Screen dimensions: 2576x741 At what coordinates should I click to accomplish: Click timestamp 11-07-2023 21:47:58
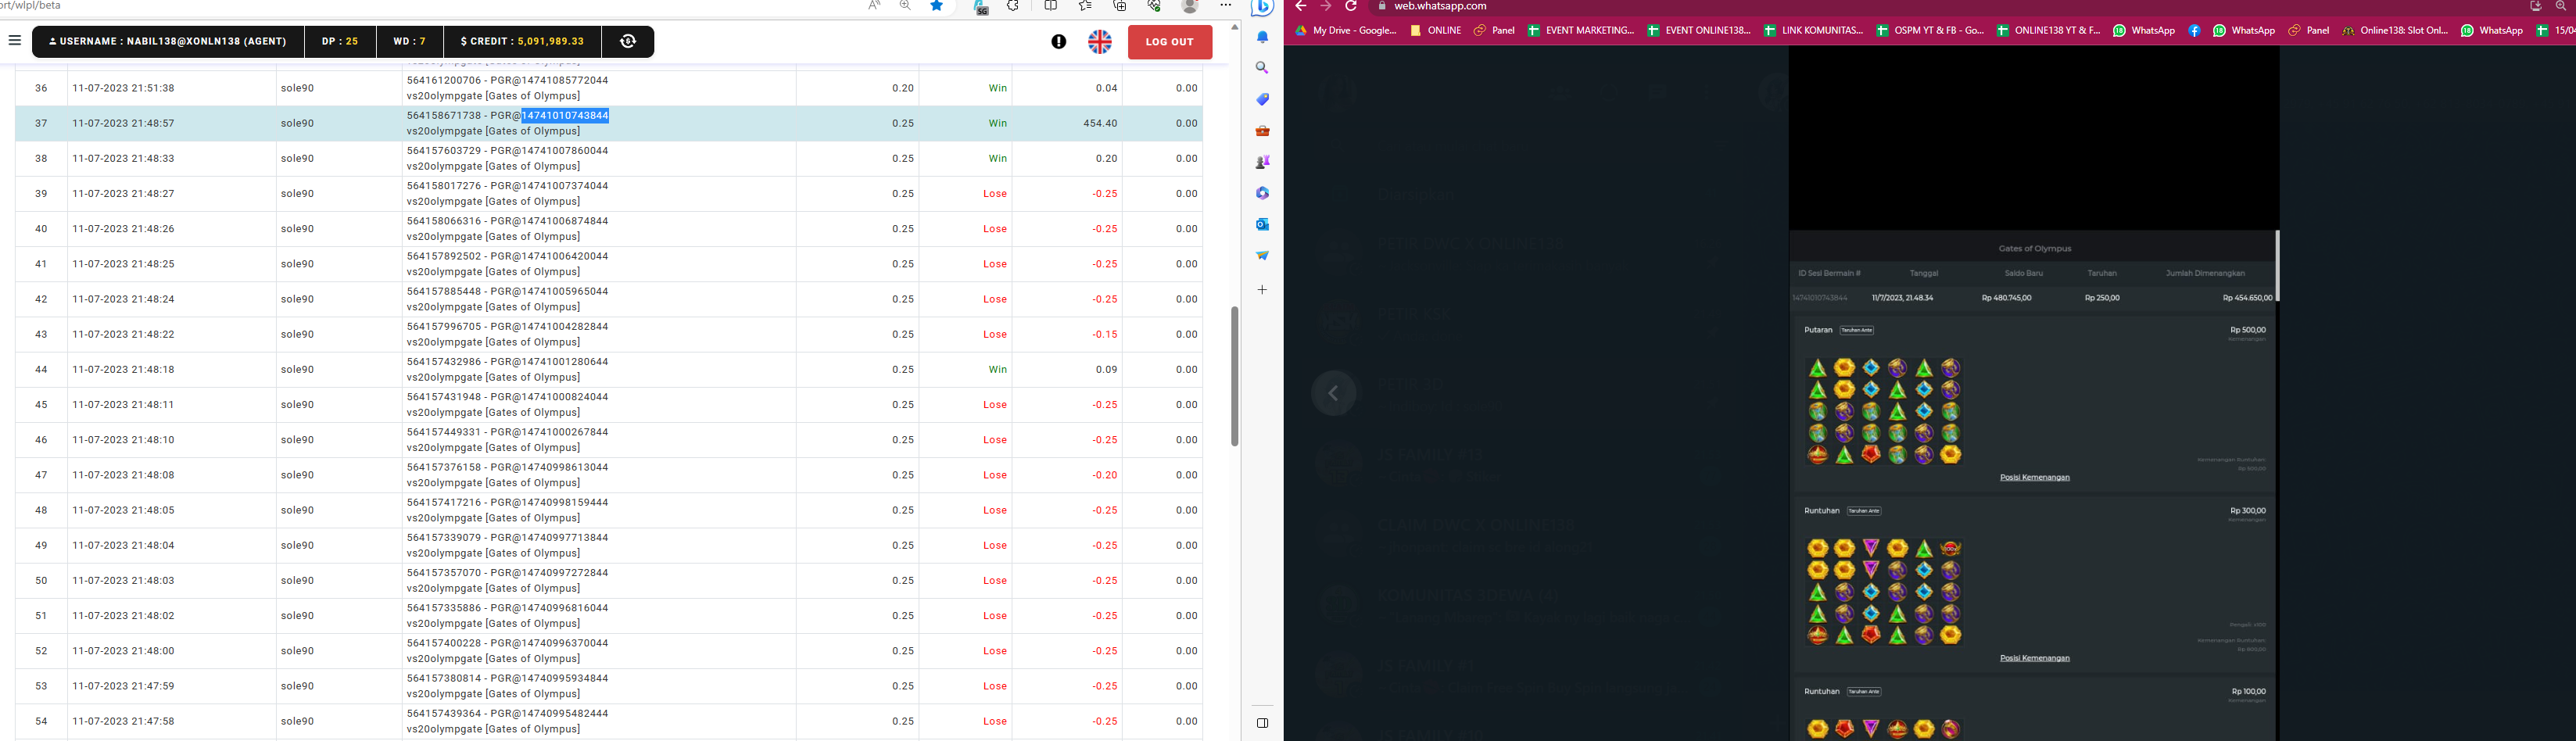(124, 722)
